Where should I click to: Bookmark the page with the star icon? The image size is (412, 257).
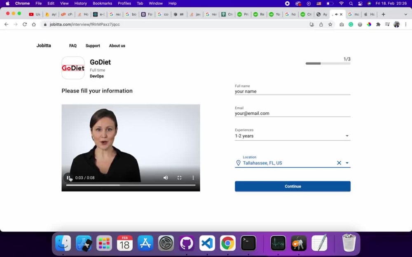(330, 24)
